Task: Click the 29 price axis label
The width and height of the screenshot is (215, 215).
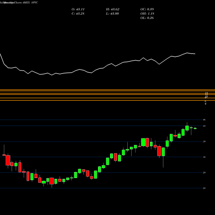Action: (204, 172)
